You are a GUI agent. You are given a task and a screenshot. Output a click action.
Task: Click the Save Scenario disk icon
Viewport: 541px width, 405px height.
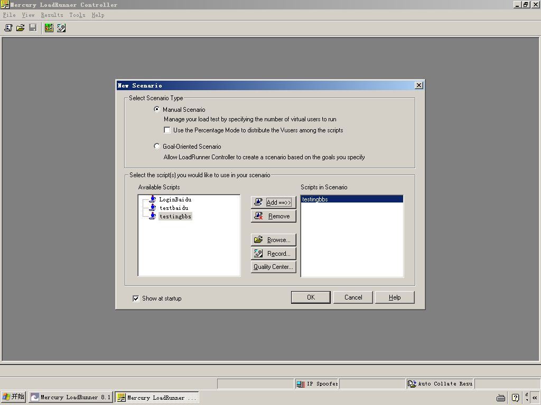coord(33,28)
